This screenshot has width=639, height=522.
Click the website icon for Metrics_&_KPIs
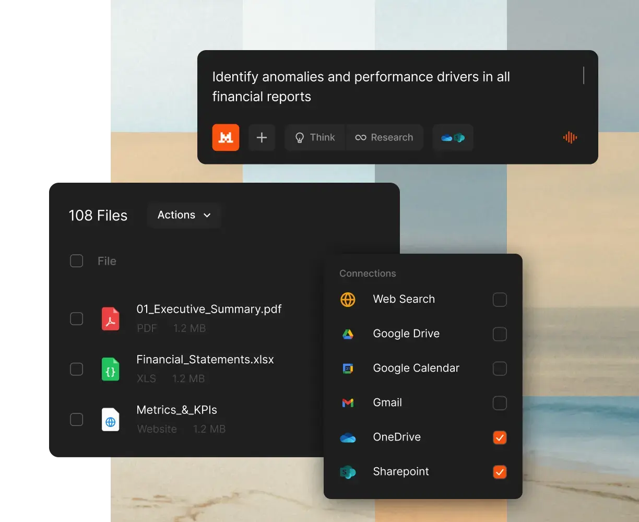coord(111,419)
